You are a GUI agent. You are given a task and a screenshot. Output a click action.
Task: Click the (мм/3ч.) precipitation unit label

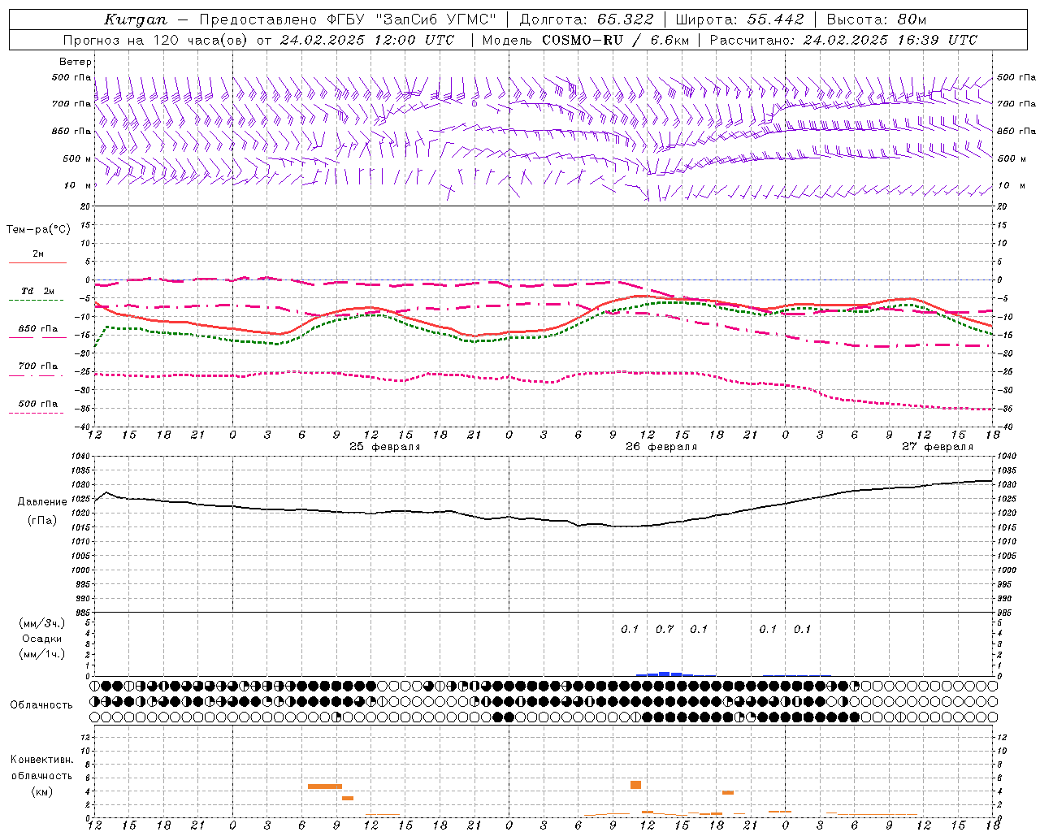42,623
